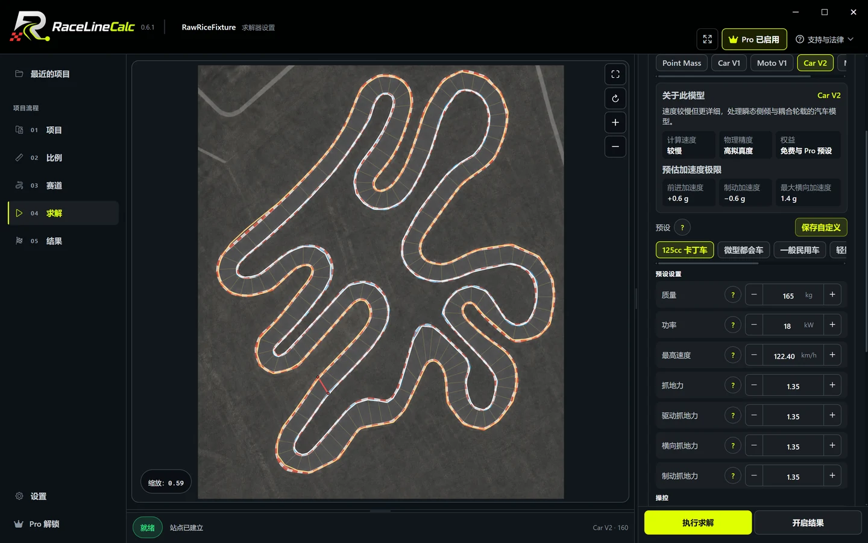Go to step 02 比例

coord(63,157)
